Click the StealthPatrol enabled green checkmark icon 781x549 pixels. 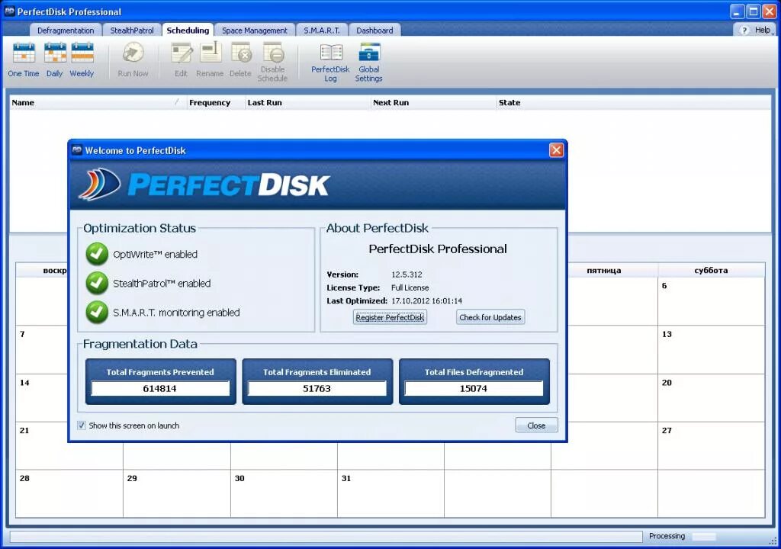[x=97, y=284]
